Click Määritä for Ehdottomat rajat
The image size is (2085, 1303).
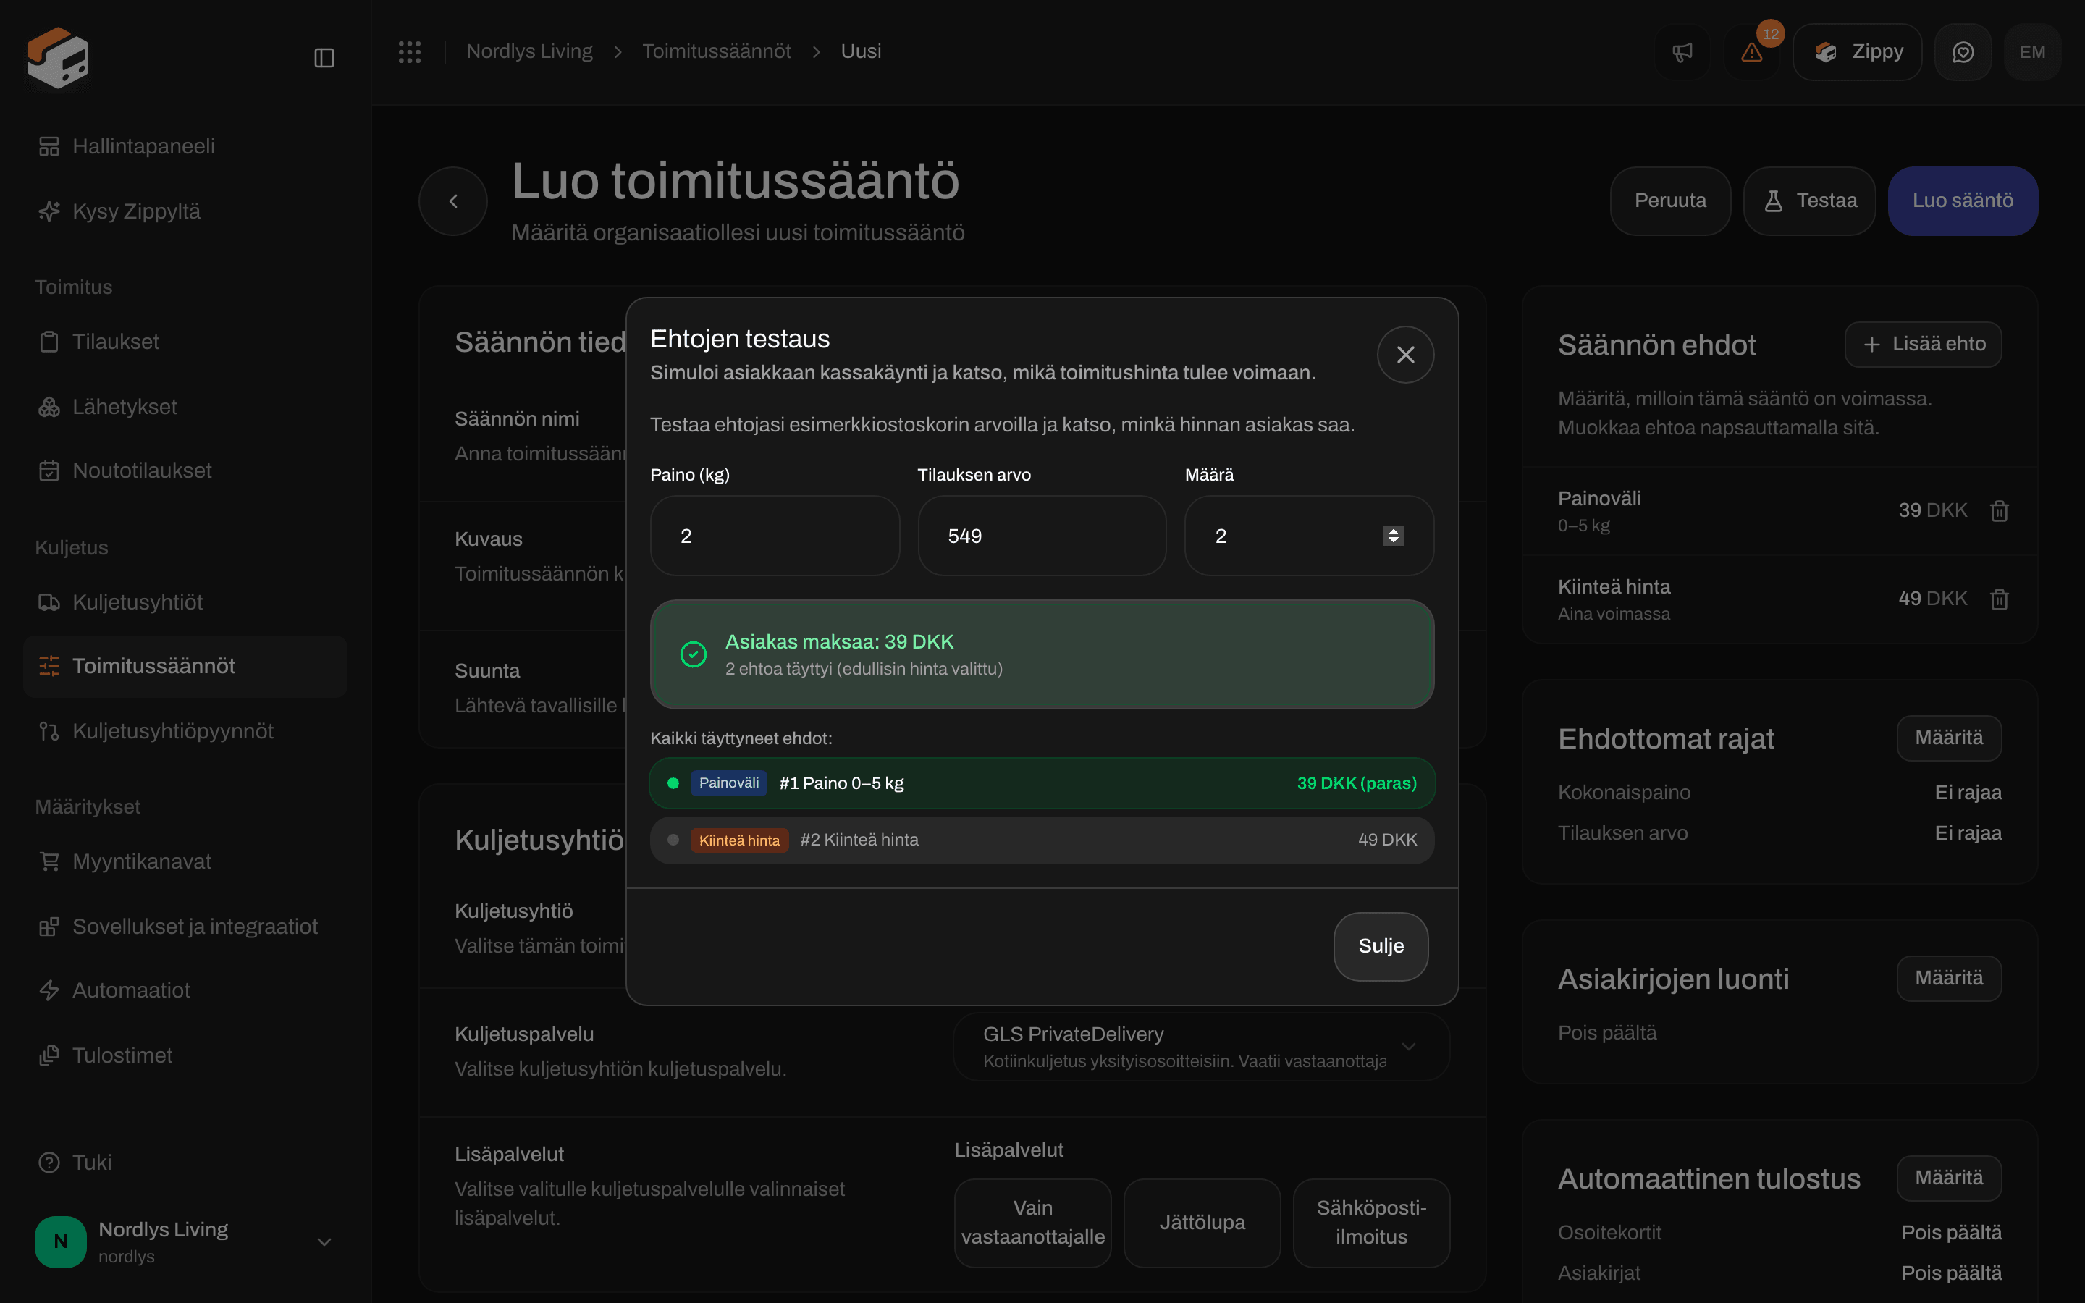coord(1949,738)
